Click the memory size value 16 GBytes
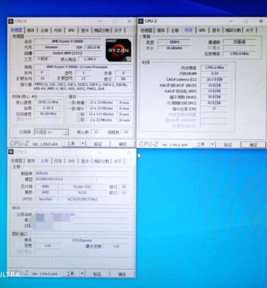Screen dimensions: 267x288 point(175,48)
